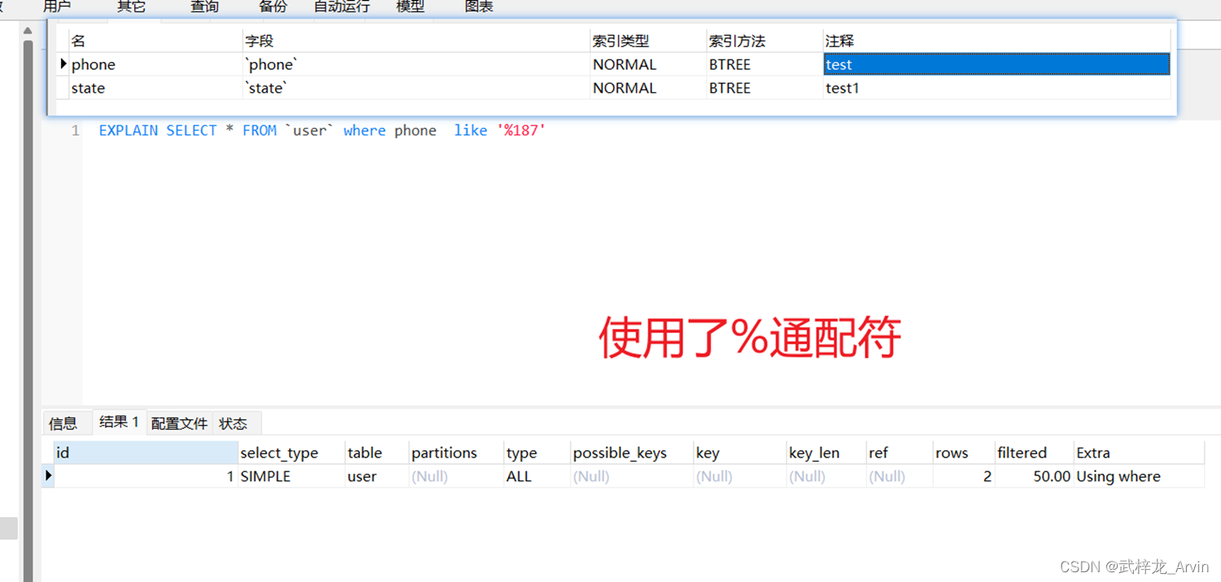
Task: Switch to the 配置文件 tab
Action: click(179, 423)
